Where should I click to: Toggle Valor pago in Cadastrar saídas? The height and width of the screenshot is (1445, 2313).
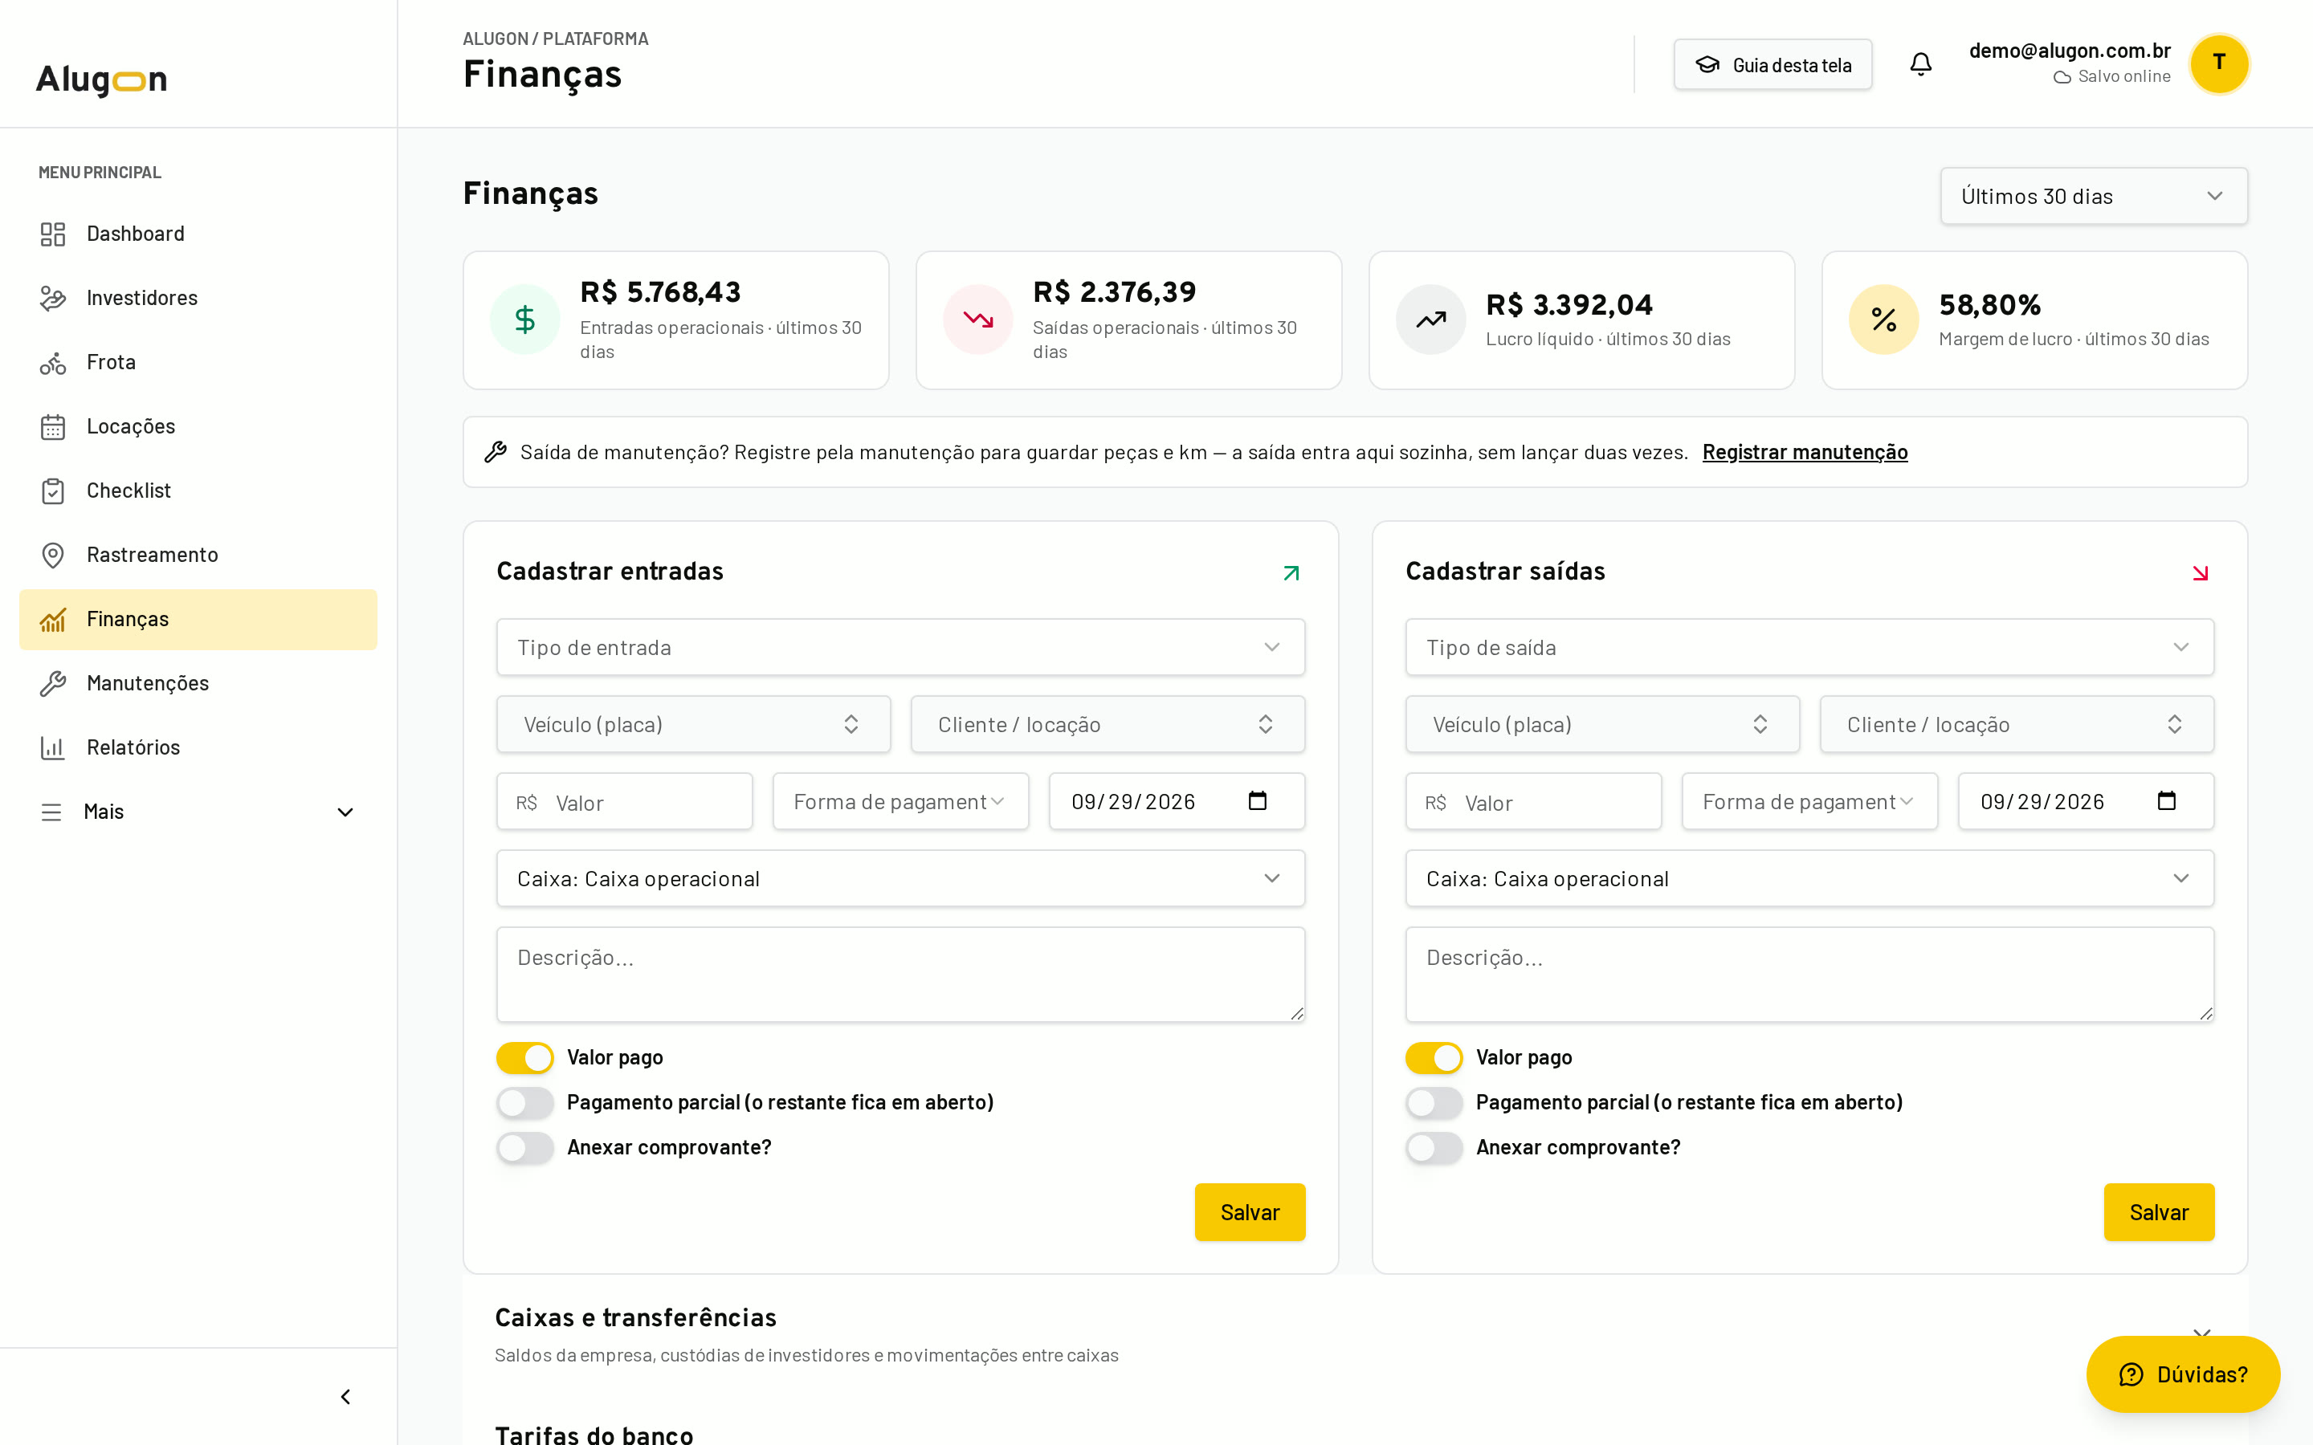1434,1057
